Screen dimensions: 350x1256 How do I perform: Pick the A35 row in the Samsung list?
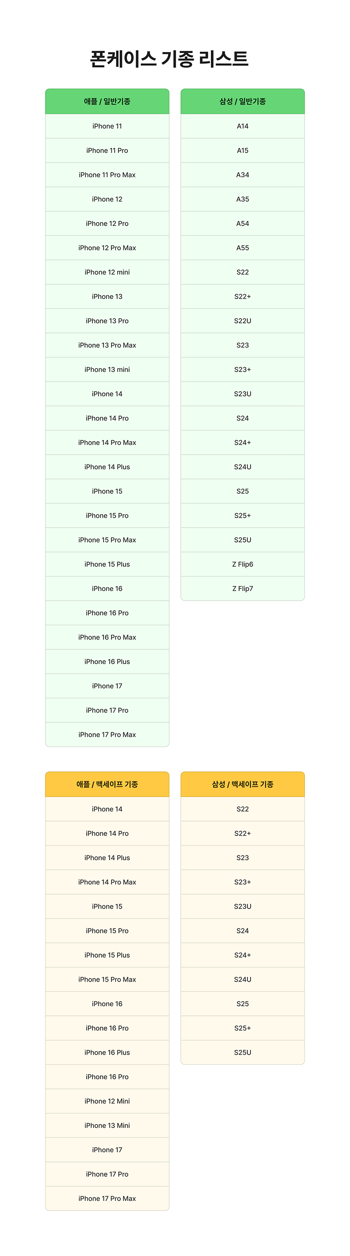(x=242, y=199)
